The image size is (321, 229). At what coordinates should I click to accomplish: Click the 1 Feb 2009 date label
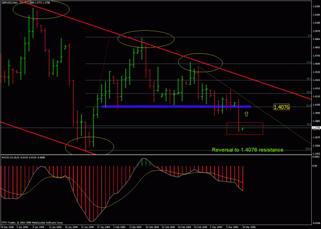pos(119,227)
